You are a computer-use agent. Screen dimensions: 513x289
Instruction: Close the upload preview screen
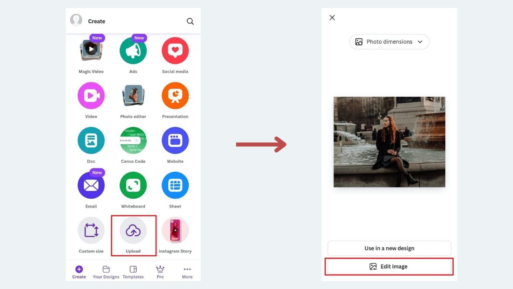pos(332,18)
